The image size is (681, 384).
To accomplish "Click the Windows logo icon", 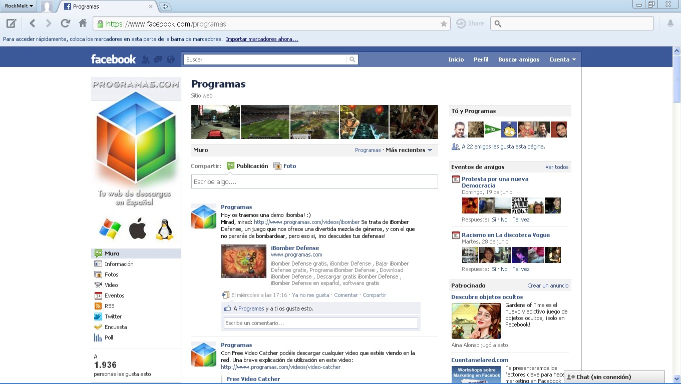I will 110,229.
